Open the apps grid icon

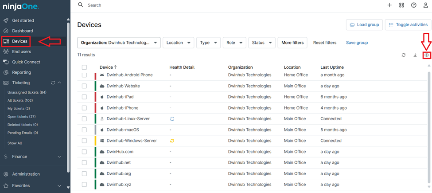point(401,5)
